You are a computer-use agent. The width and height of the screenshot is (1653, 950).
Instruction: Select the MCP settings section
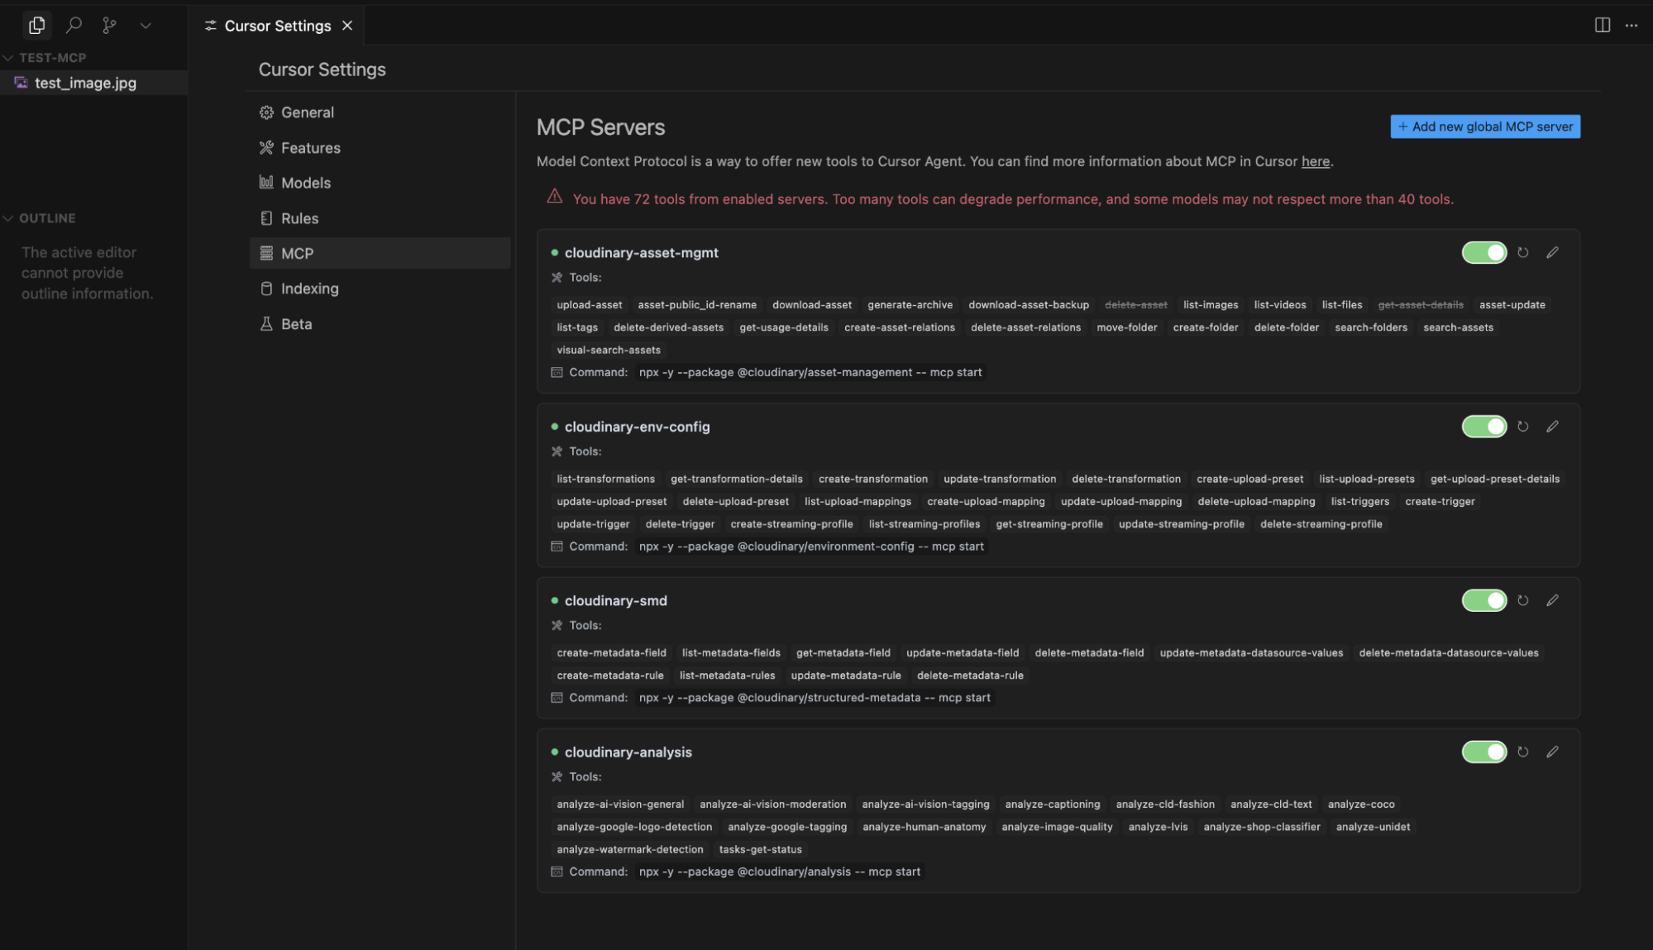pos(380,253)
